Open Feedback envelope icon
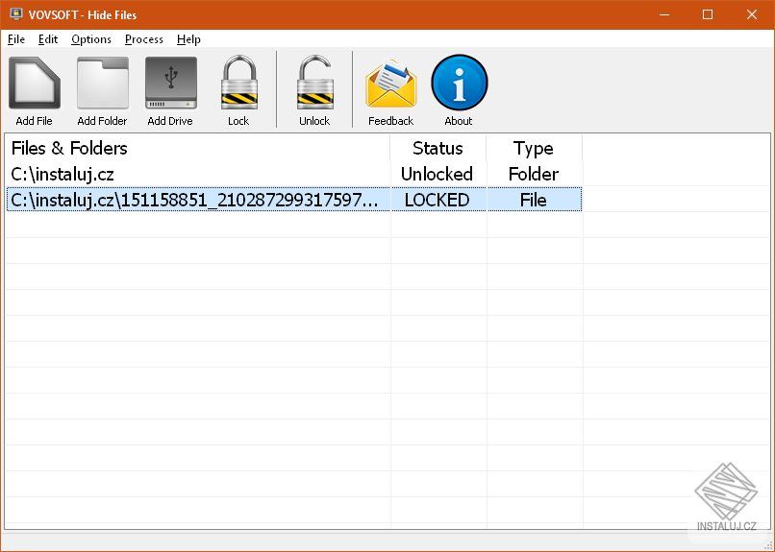The width and height of the screenshot is (775, 552). tap(391, 83)
